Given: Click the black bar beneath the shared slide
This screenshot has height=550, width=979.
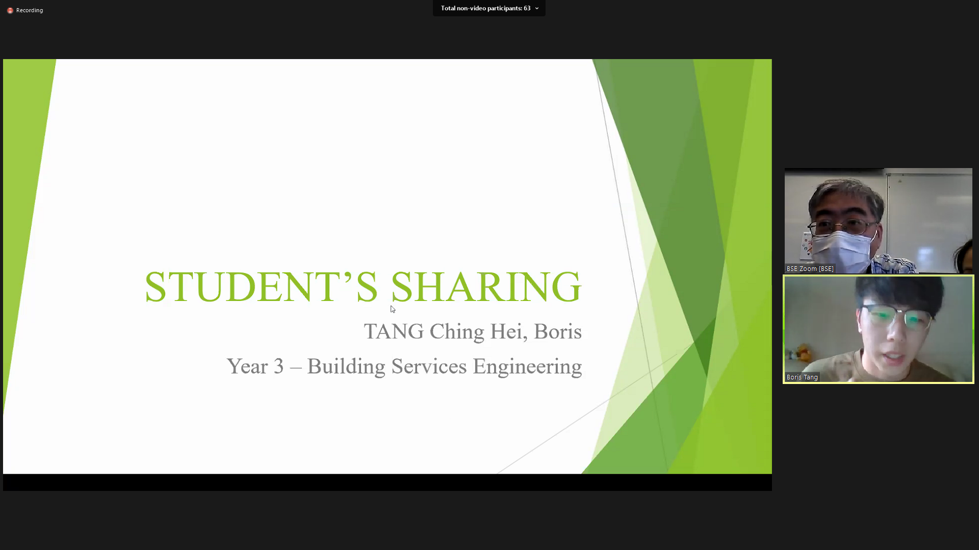Looking at the screenshot, I should coord(388,482).
